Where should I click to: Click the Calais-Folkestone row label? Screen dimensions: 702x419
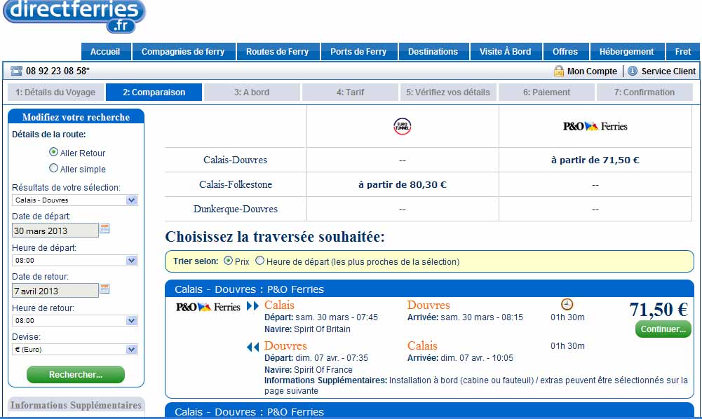pos(236,185)
